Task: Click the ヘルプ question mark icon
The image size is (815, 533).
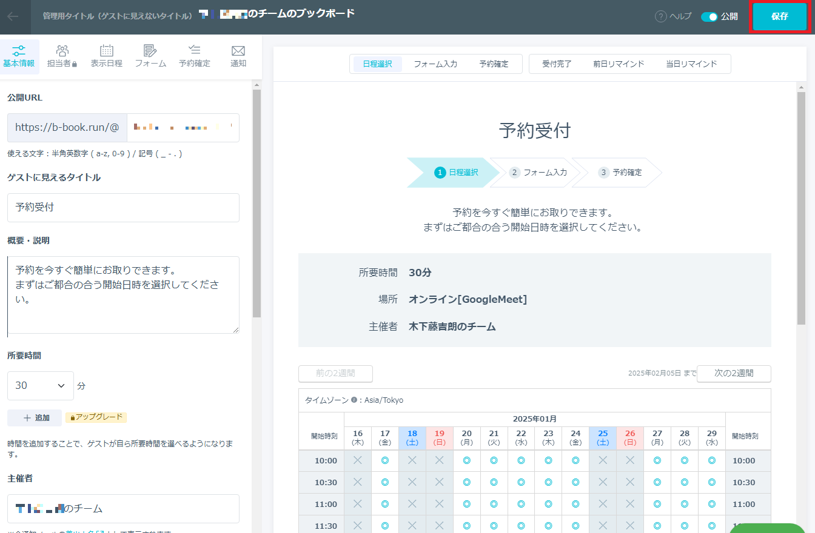Action: pos(661,17)
